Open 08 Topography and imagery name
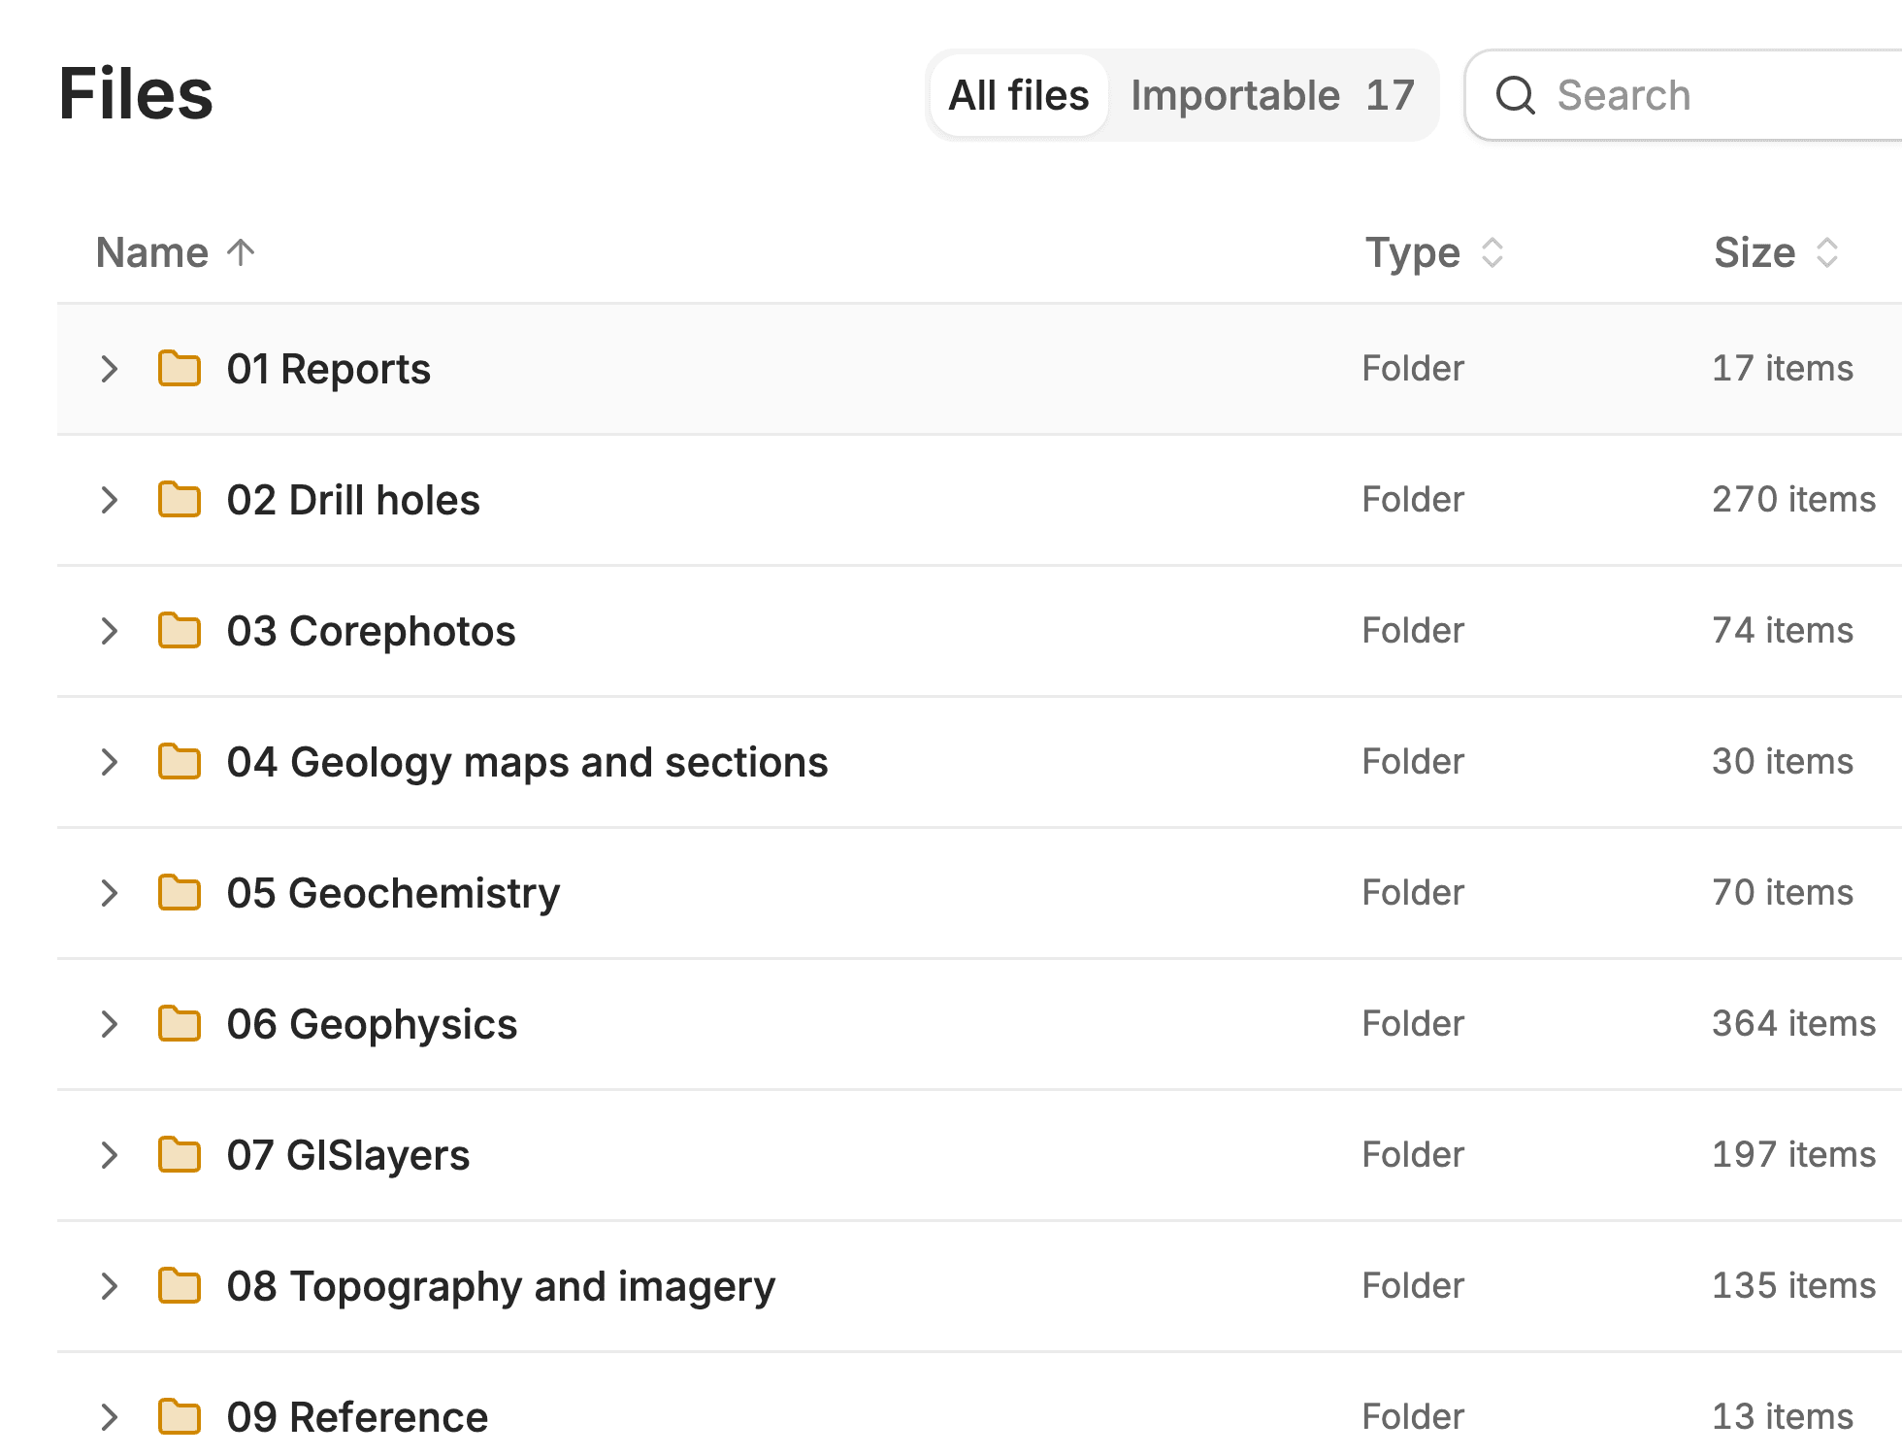 click(x=502, y=1286)
